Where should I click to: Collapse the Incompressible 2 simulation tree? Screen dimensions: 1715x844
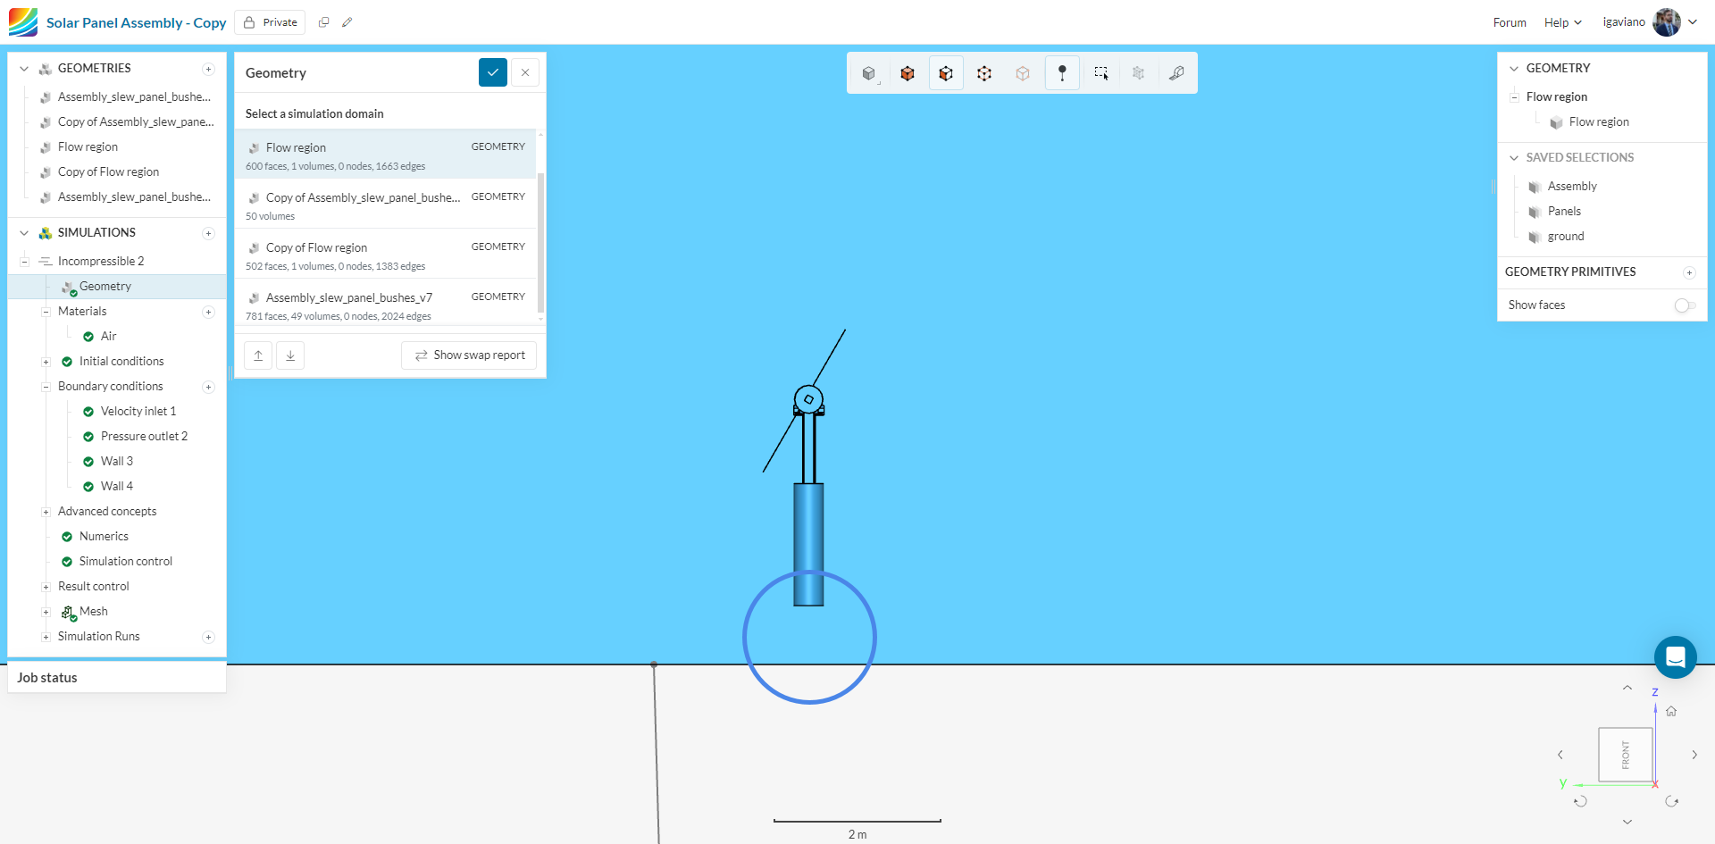pyautogui.click(x=24, y=262)
